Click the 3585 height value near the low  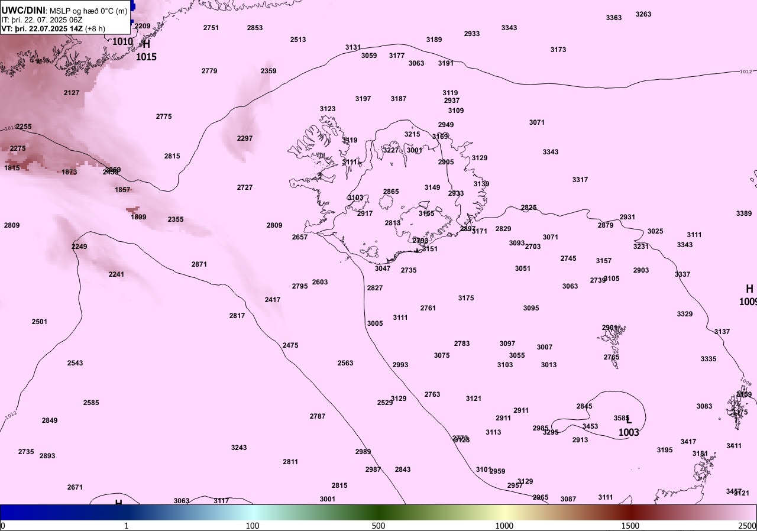622,418
